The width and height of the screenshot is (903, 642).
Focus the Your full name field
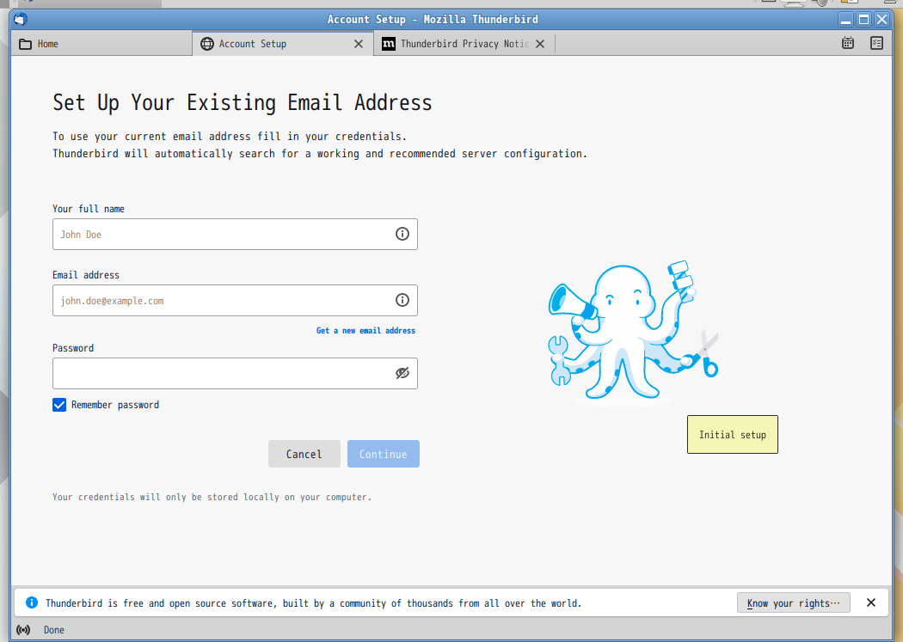tap(235, 234)
